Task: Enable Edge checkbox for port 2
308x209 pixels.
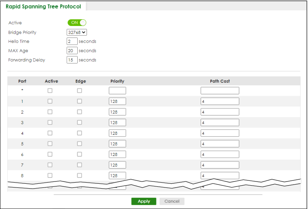Action: point(79,112)
